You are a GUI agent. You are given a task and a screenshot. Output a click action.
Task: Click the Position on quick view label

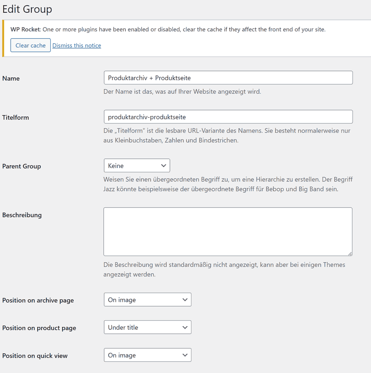35,356
